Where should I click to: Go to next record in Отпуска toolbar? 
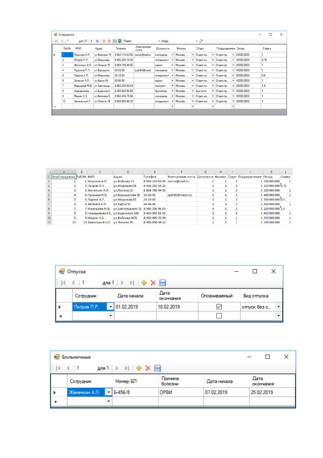[122, 283]
